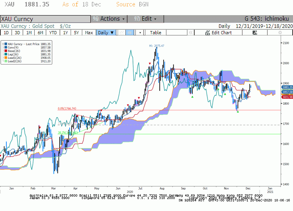Viewport: 293px width, 211px height.
Task: Click the Lag(26) teal color swatch
Action: [x=6, y=54]
